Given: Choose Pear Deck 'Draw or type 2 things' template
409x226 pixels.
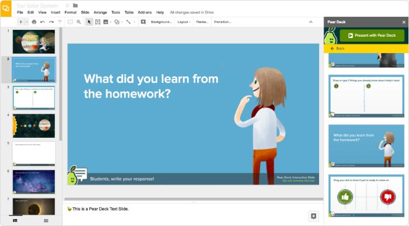Looking at the screenshot, I should click(x=366, y=96).
